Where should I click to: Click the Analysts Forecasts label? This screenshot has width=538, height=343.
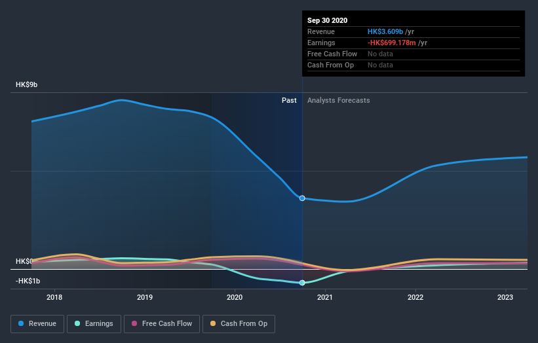(338, 100)
